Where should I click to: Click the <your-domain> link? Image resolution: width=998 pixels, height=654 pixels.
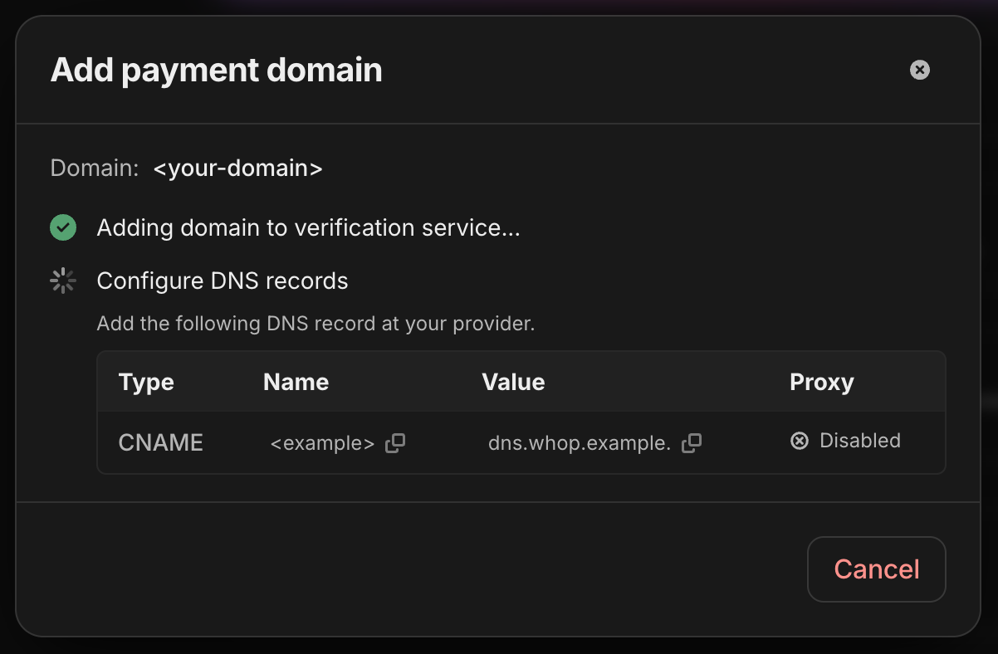[238, 168]
